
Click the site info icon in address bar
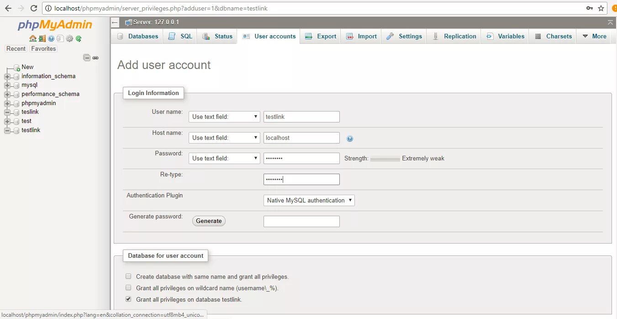tap(48, 8)
